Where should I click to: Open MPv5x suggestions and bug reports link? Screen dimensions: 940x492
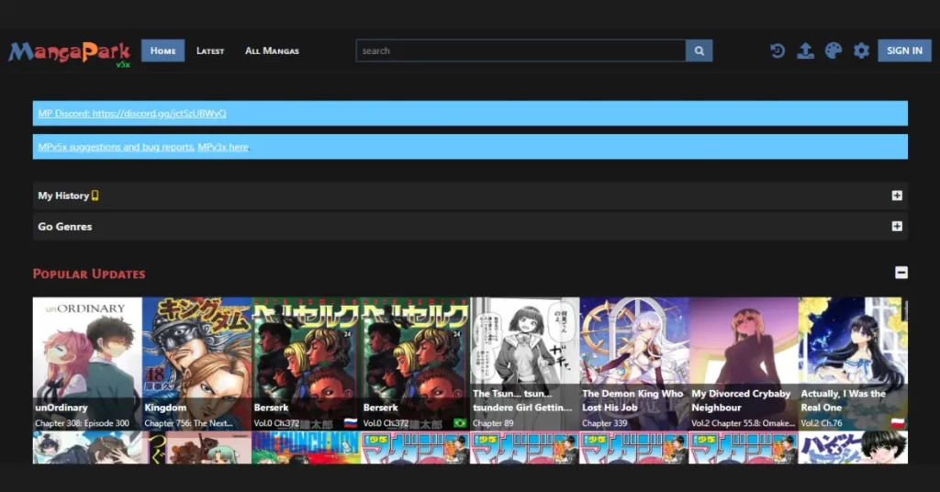[116, 147]
